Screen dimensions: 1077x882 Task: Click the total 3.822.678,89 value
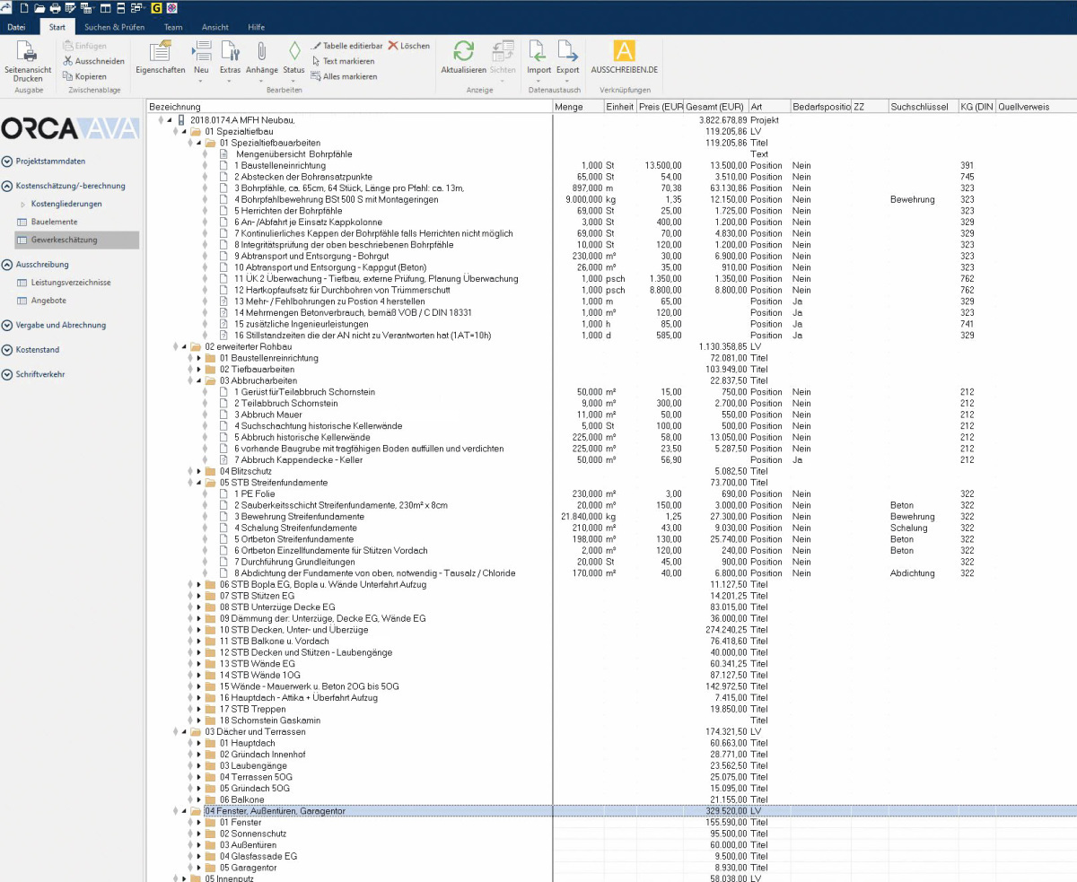[722, 120]
